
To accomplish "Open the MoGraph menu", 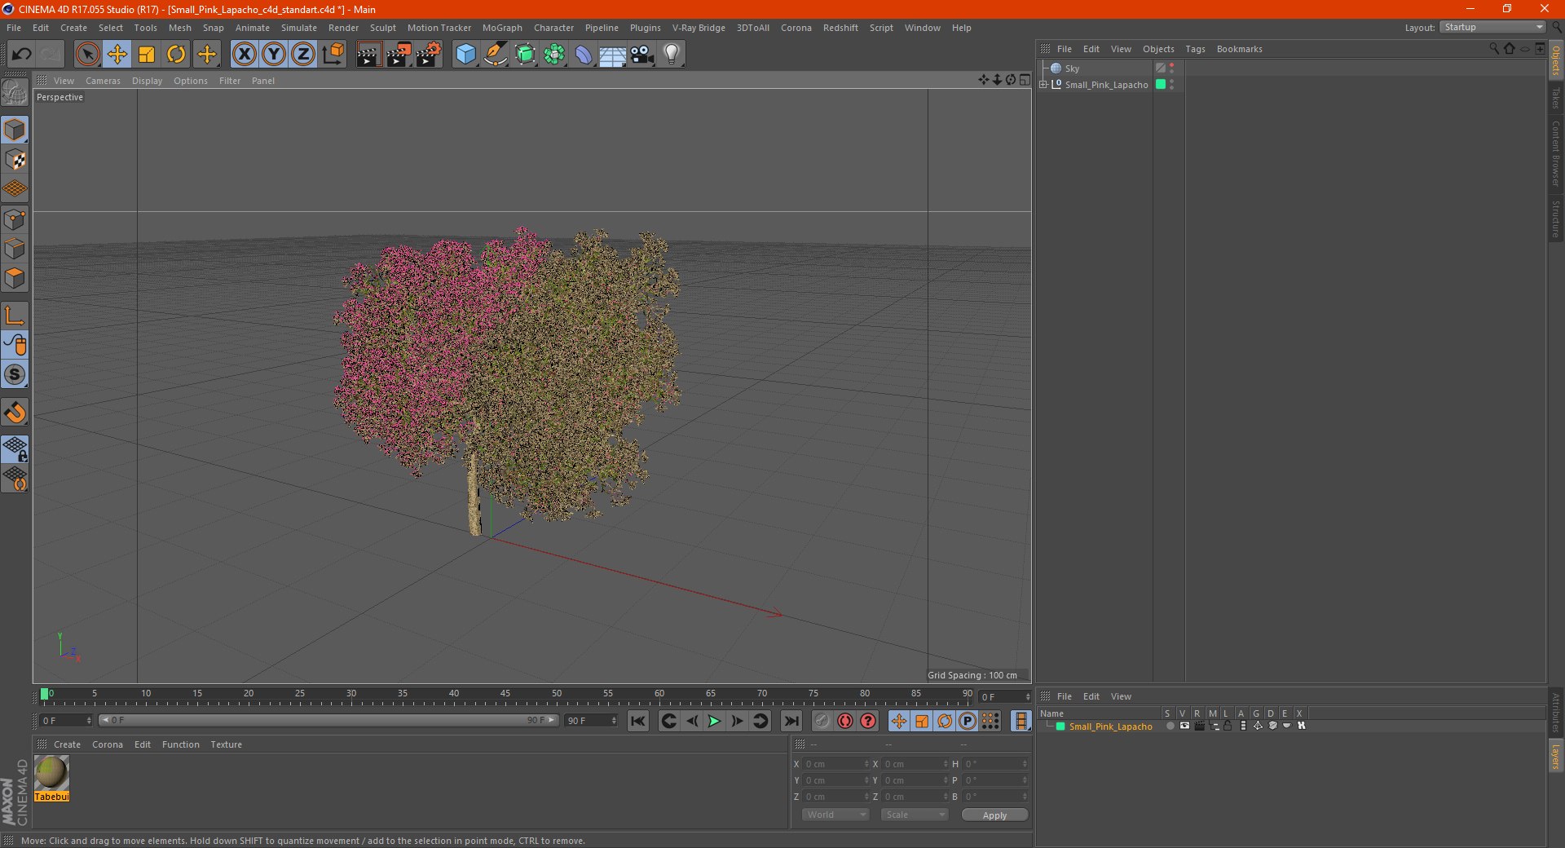I will [x=502, y=28].
